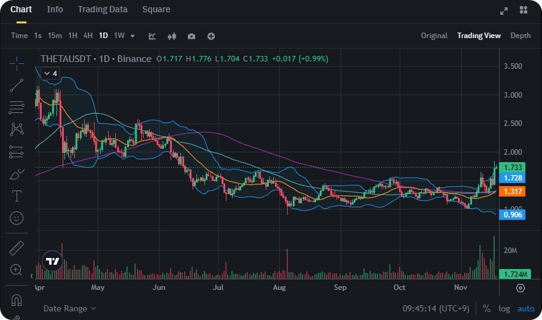The height and width of the screenshot is (320, 542).
Task: Select the brush drawing tool
Action: pos(17,174)
